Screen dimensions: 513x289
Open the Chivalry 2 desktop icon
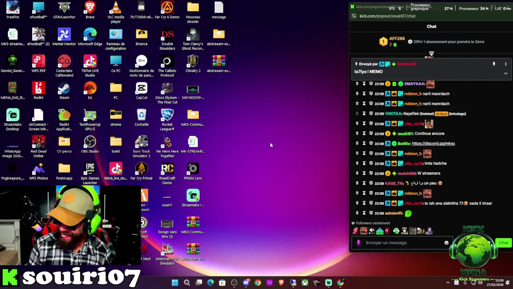193,64
